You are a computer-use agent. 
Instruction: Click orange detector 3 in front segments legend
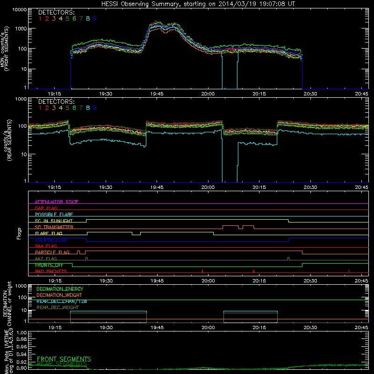click(x=54, y=18)
